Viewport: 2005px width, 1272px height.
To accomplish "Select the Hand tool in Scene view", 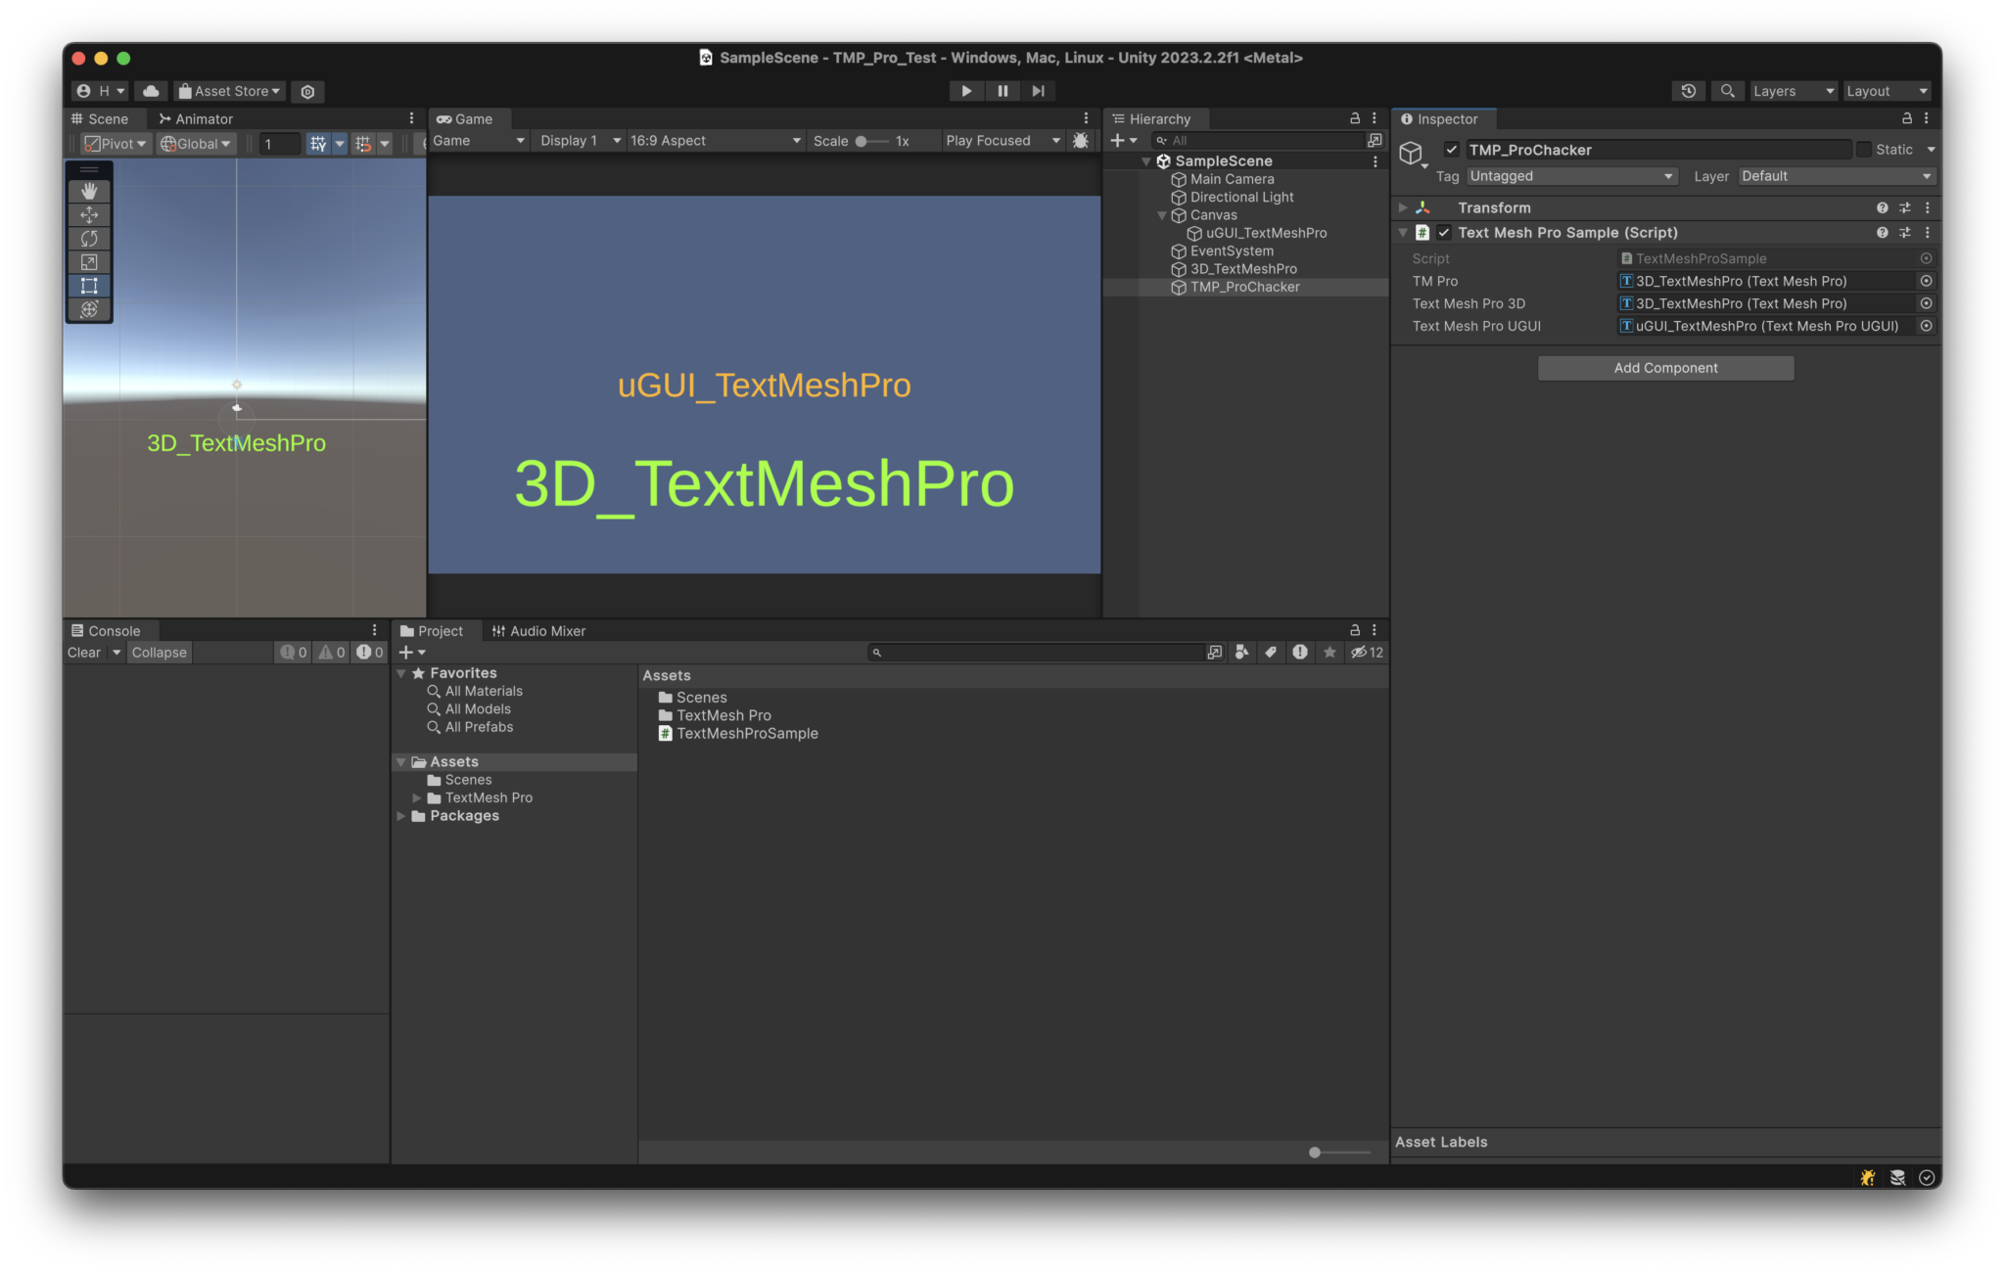I will coord(89,191).
